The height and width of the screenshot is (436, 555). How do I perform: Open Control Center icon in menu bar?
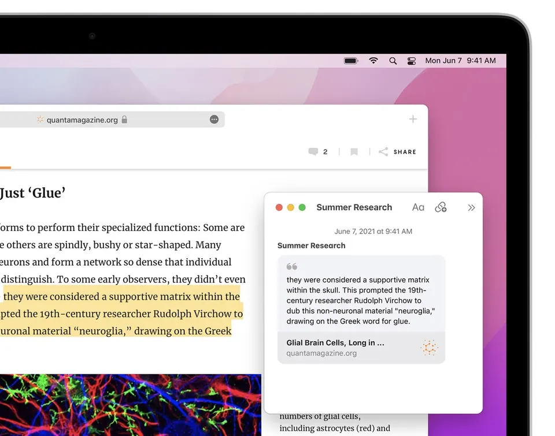click(x=411, y=61)
